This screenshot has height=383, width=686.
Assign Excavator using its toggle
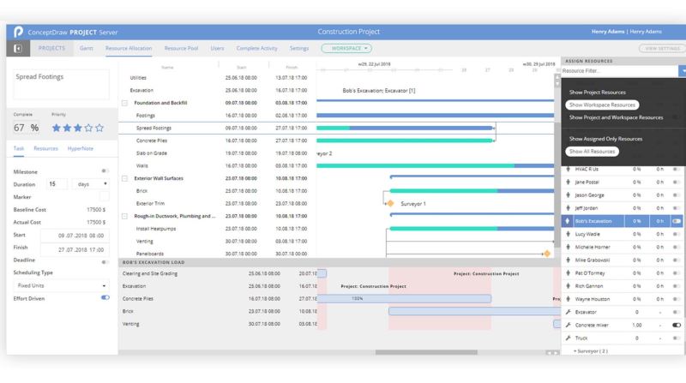point(677,312)
